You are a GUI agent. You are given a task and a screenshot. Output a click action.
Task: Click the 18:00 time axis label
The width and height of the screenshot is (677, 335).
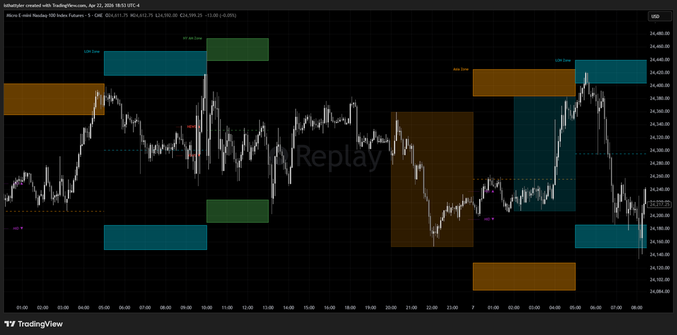[350, 308]
